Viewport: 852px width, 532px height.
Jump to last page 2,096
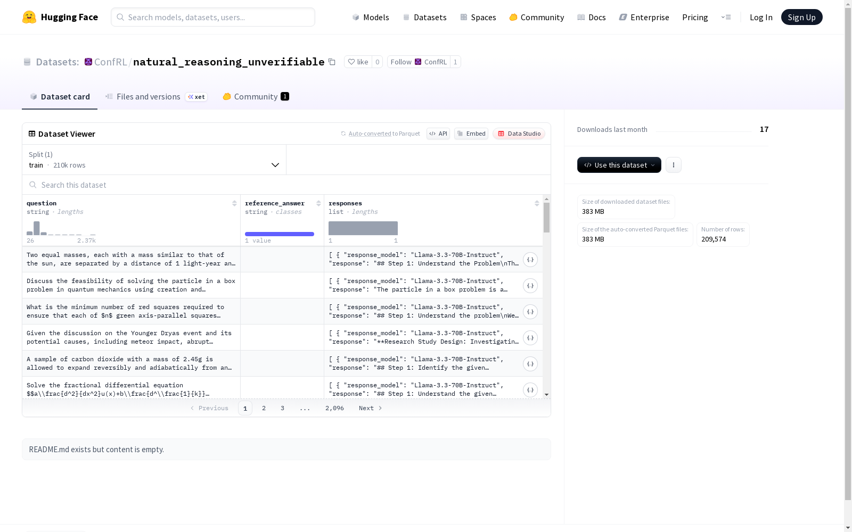pyautogui.click(x=334, y=408)
